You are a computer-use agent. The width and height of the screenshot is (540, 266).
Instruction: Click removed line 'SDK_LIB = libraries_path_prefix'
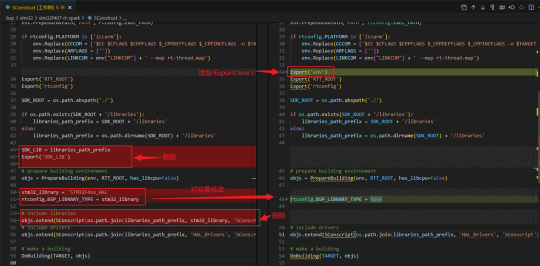point(66,150)
